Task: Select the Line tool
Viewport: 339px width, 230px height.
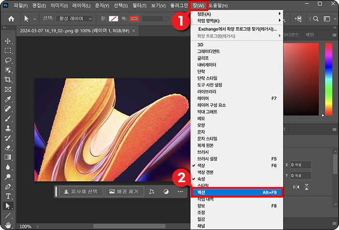Action: coord(8,216)
